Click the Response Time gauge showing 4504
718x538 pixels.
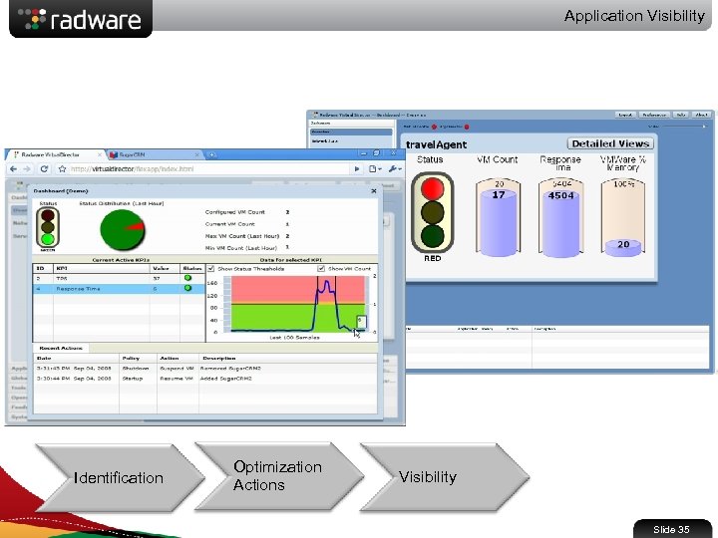[560, 218]
